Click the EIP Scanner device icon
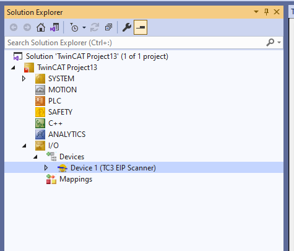This screenshot has height=251, width=294. click(x=63, y=168)
